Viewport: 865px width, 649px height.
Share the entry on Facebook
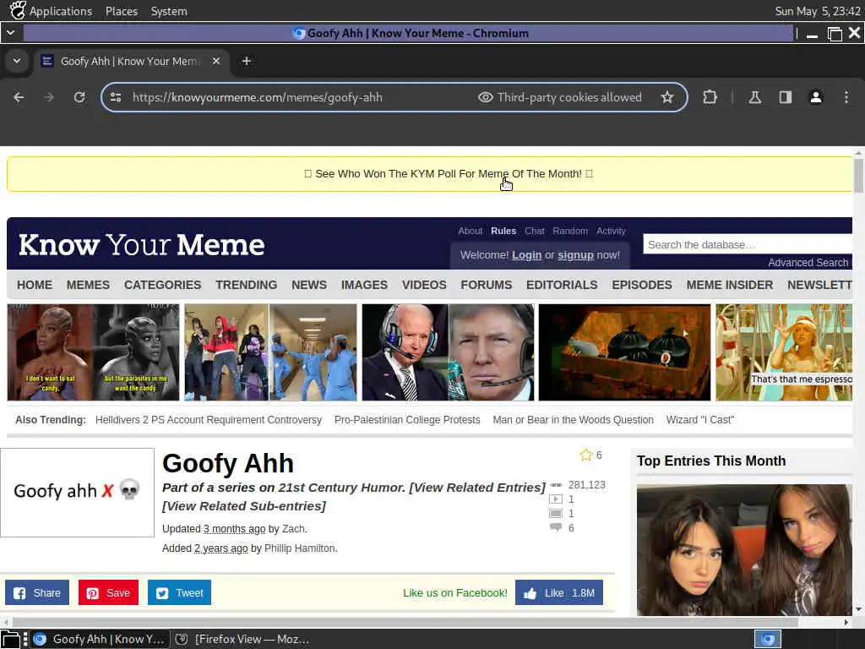pyautogui.click(x=37, y=592)
